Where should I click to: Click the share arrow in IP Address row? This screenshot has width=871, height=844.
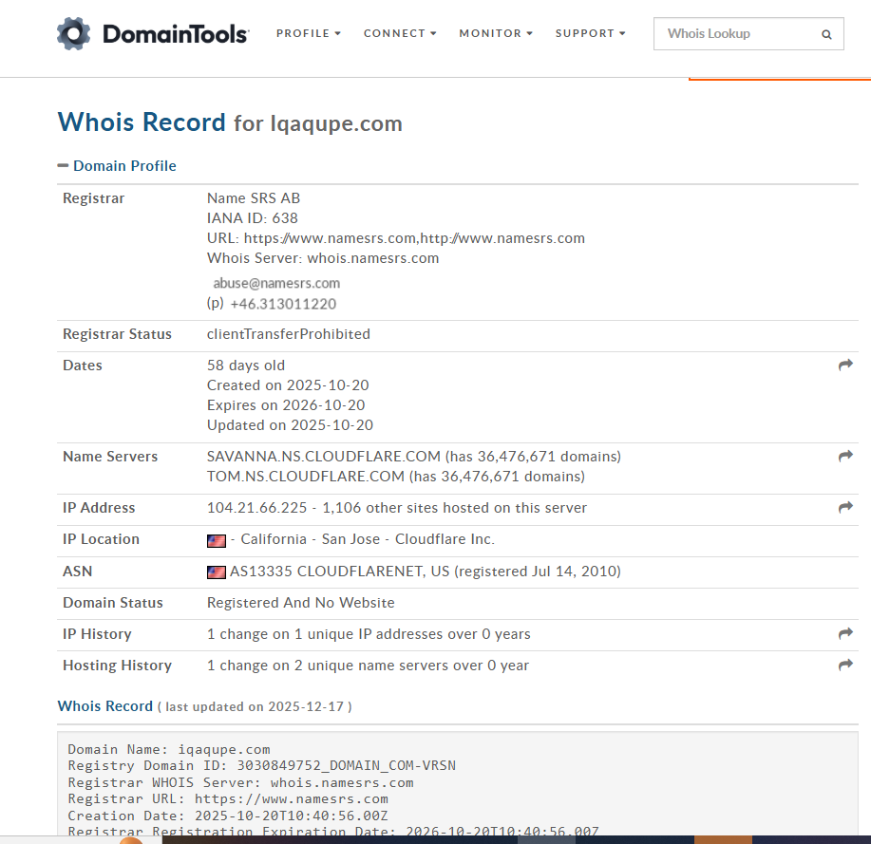(845, 507)
